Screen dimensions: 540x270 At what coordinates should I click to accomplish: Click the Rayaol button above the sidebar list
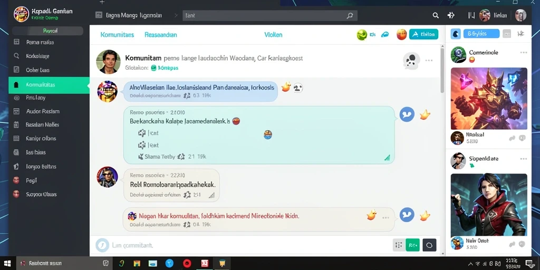click(47, 31)
